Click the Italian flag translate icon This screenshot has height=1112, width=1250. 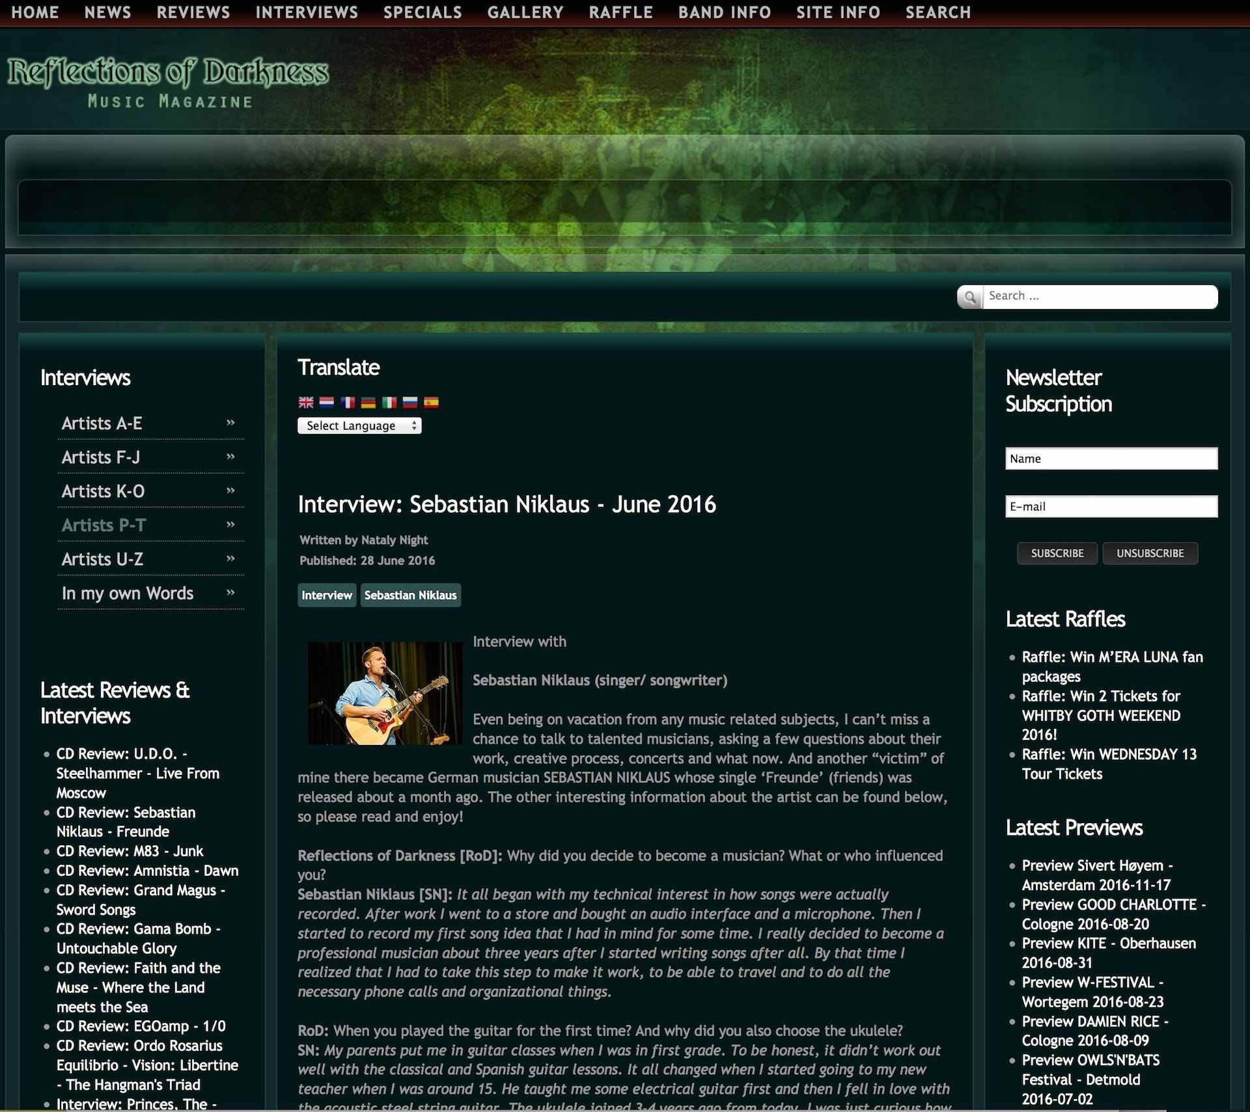[x=389, y=402]
